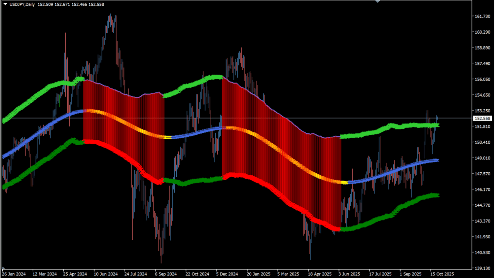Click the 161.730 price scale label
Viewport: 495px width, 278px height.
(x=482, y=16)
